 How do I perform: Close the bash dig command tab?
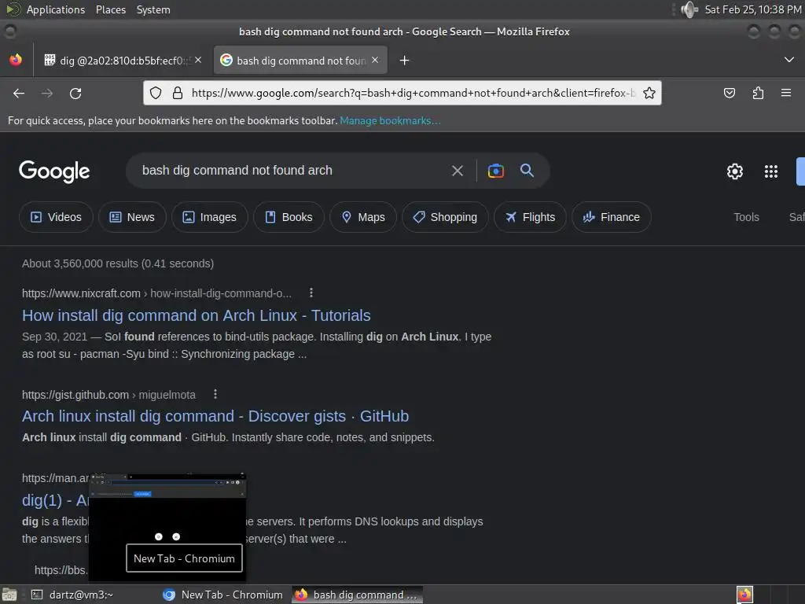pyautogui.click(x=375, y=60)
